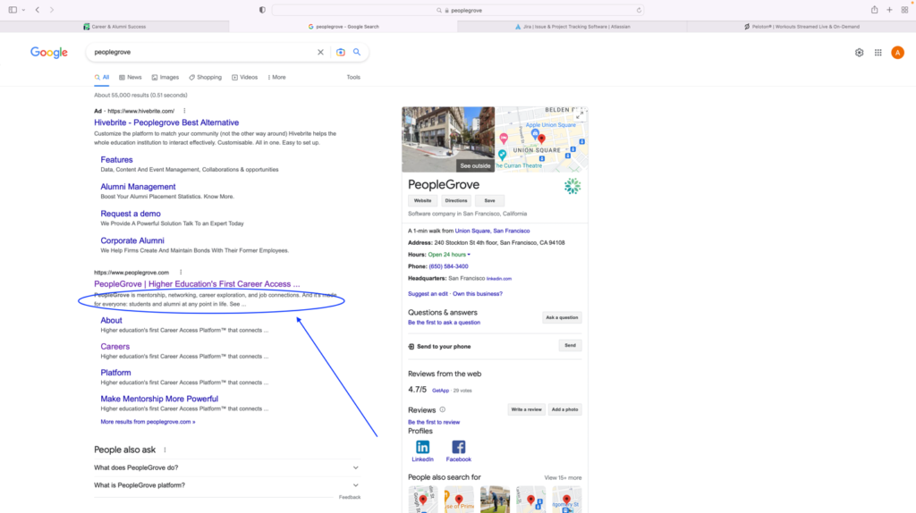
Task: Open the Careers sitelink
Action: 115,346
